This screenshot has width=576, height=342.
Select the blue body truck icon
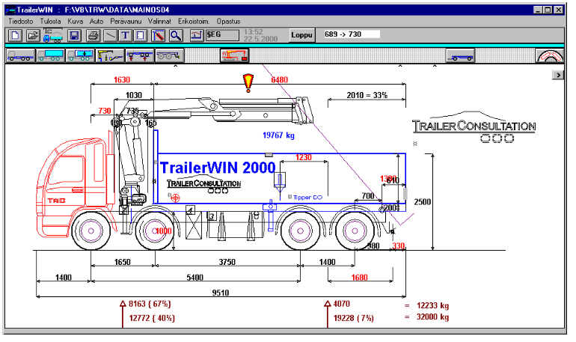coord(49,55)
